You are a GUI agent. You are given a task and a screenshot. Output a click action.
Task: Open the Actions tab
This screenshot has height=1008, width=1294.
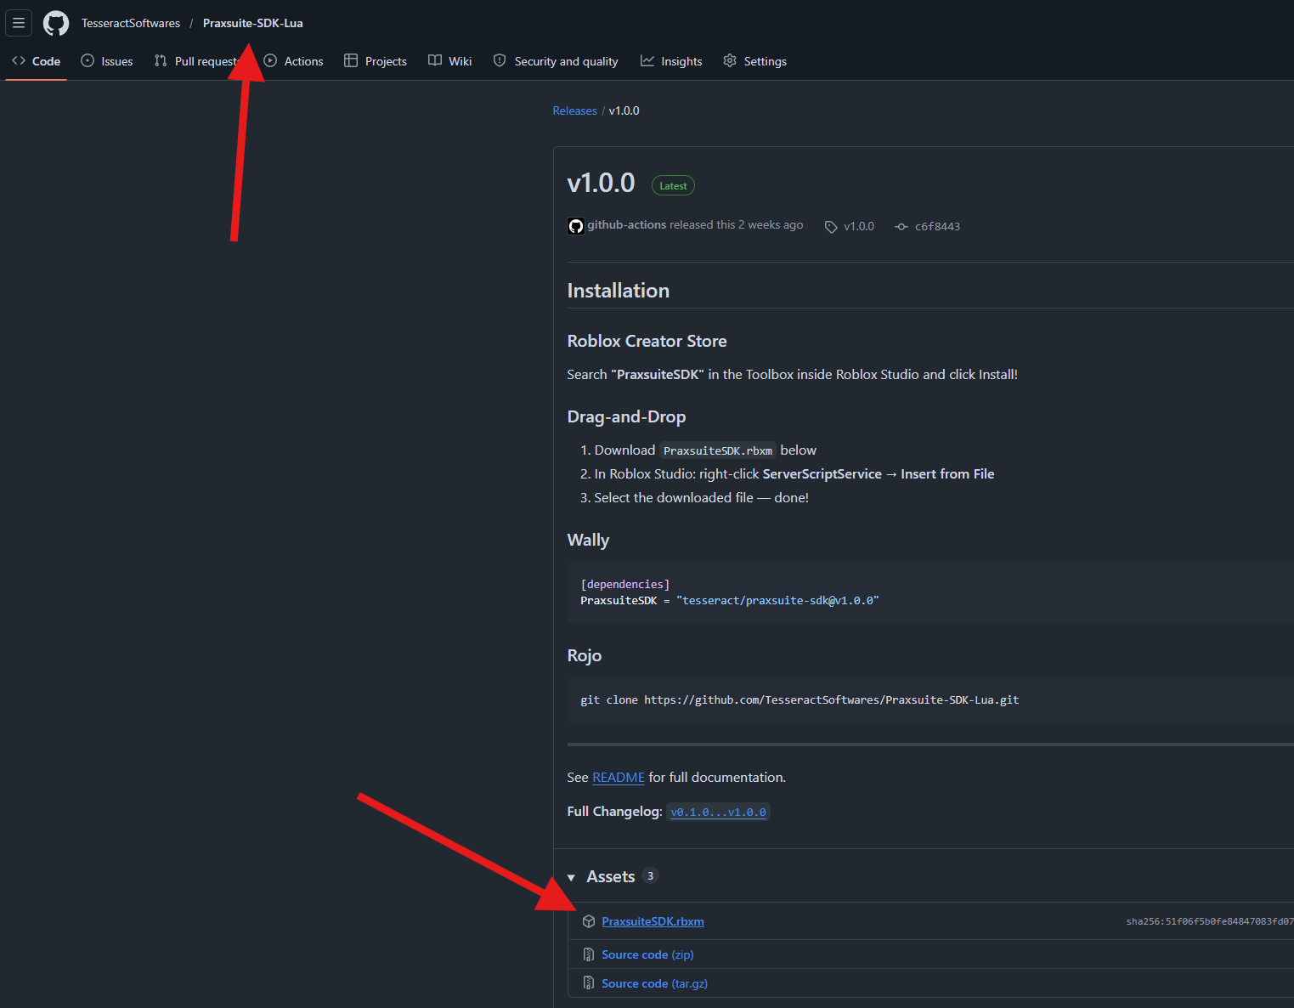click(x=294, y=61)
